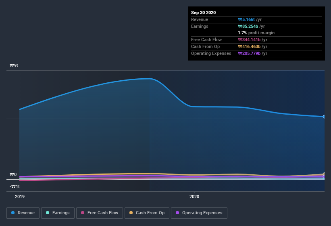Click the Cash From Op label in tooltip

coord(205,46)
